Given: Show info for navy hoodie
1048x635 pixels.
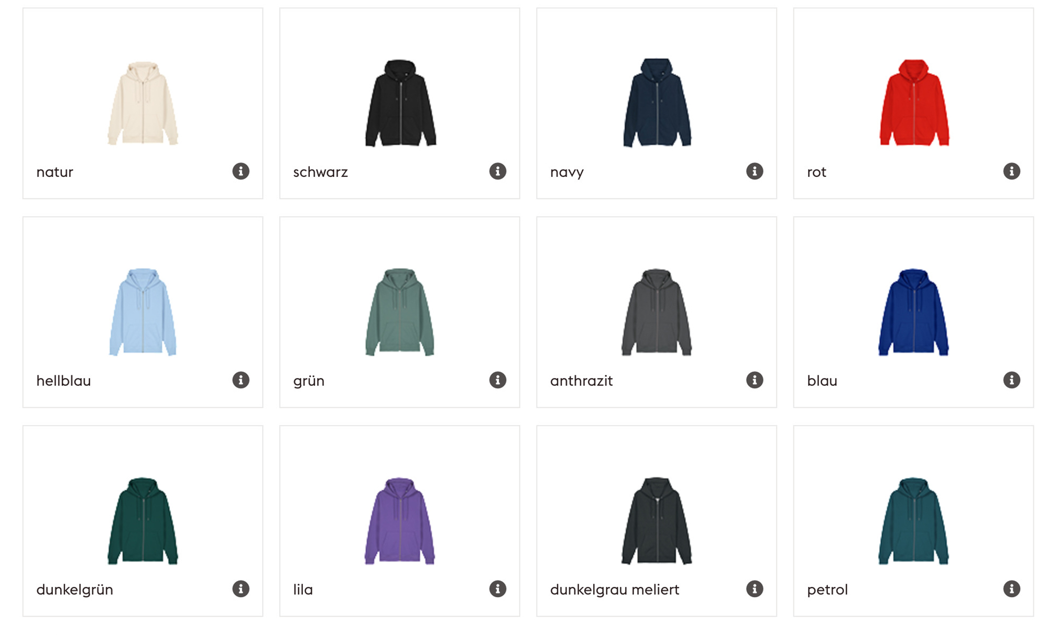Looking at the screenshot, I should [754, 171].
